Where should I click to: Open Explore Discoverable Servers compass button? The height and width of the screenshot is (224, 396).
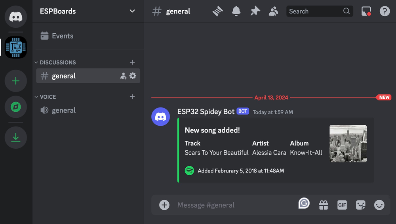point(16,107)
